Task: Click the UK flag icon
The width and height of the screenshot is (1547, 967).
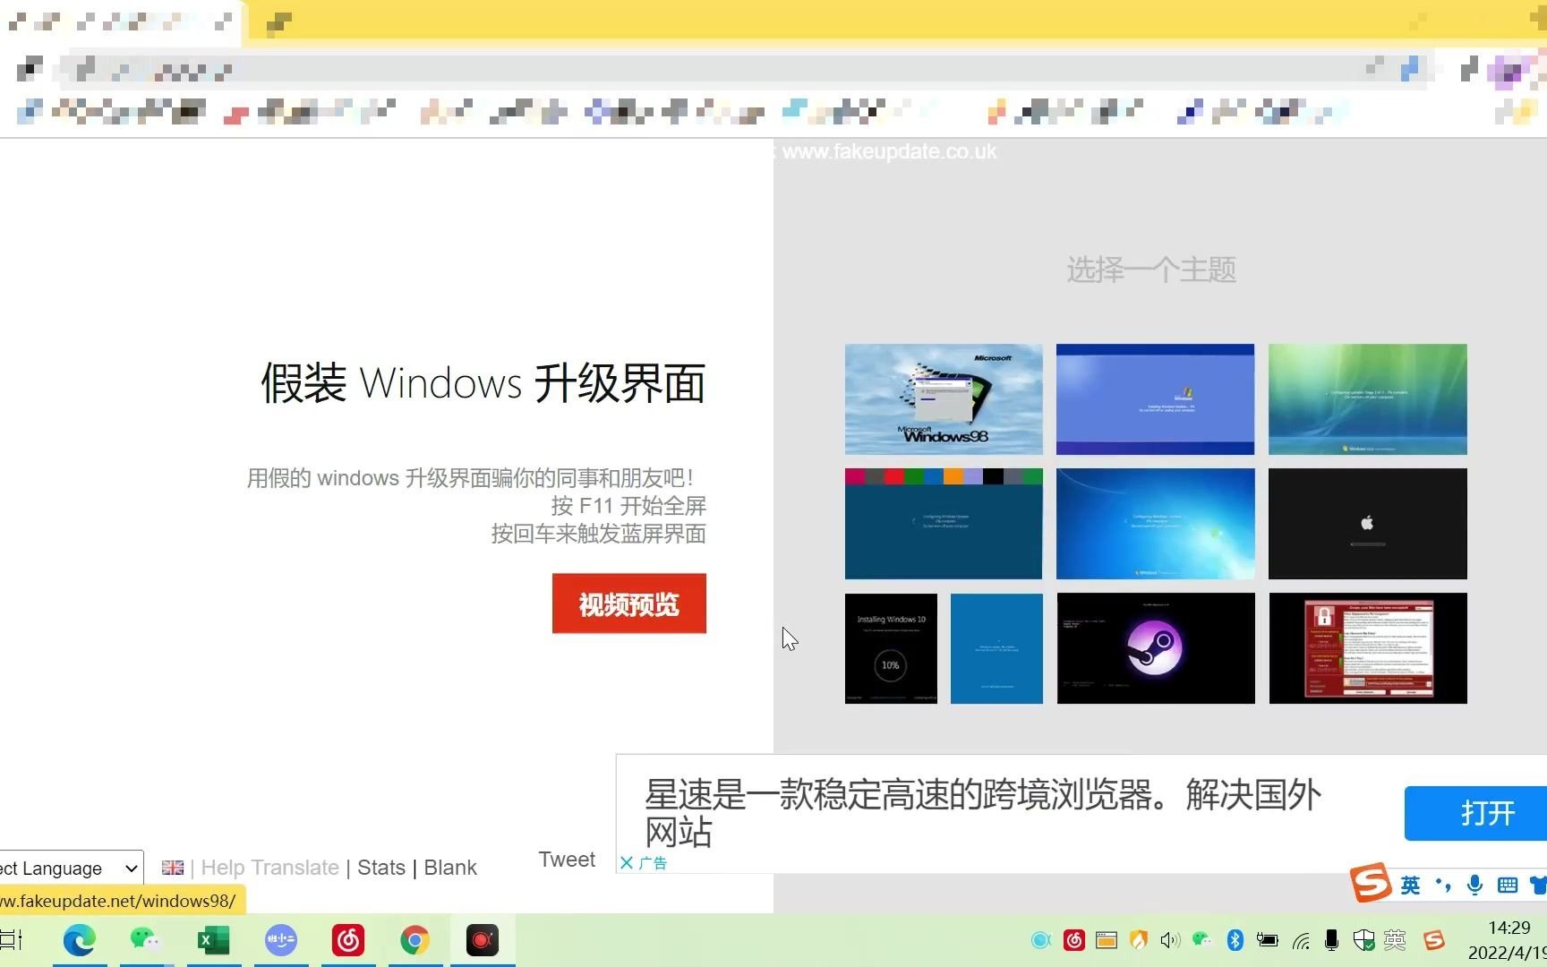Action: click(173, 868)
